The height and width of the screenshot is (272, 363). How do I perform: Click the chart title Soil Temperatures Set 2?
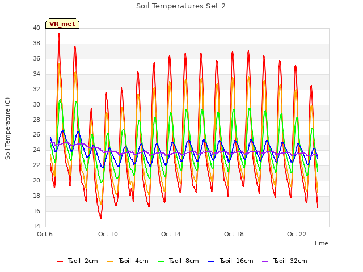pos(181,6)
